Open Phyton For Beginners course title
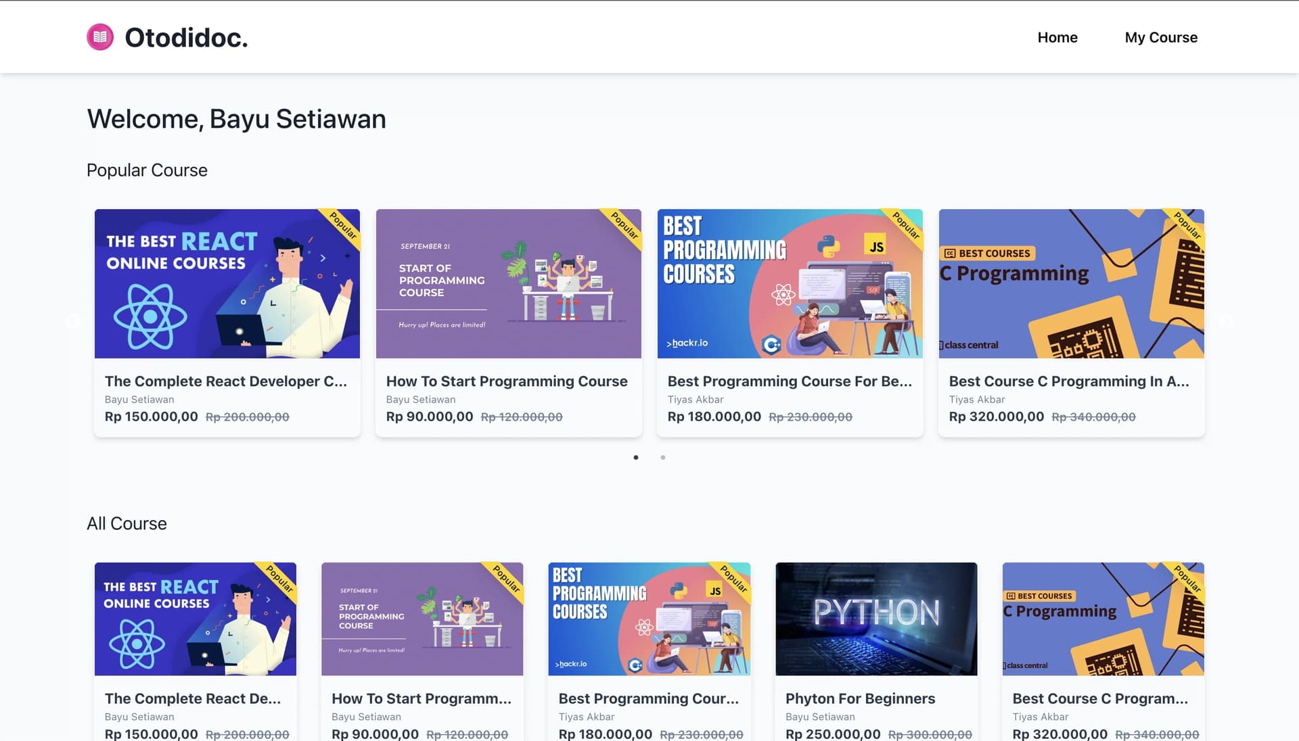 (x=860, y=698)
